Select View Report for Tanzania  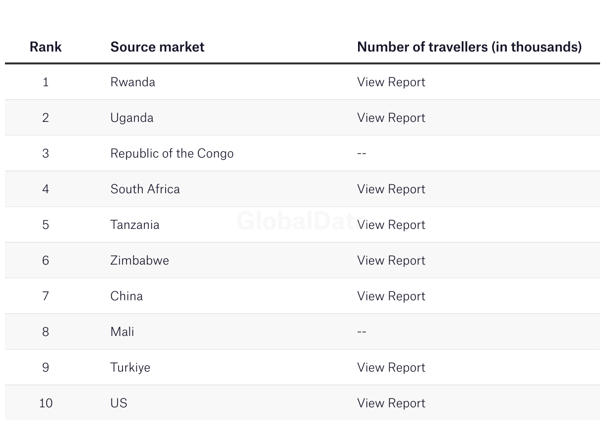tap(391, 225)
